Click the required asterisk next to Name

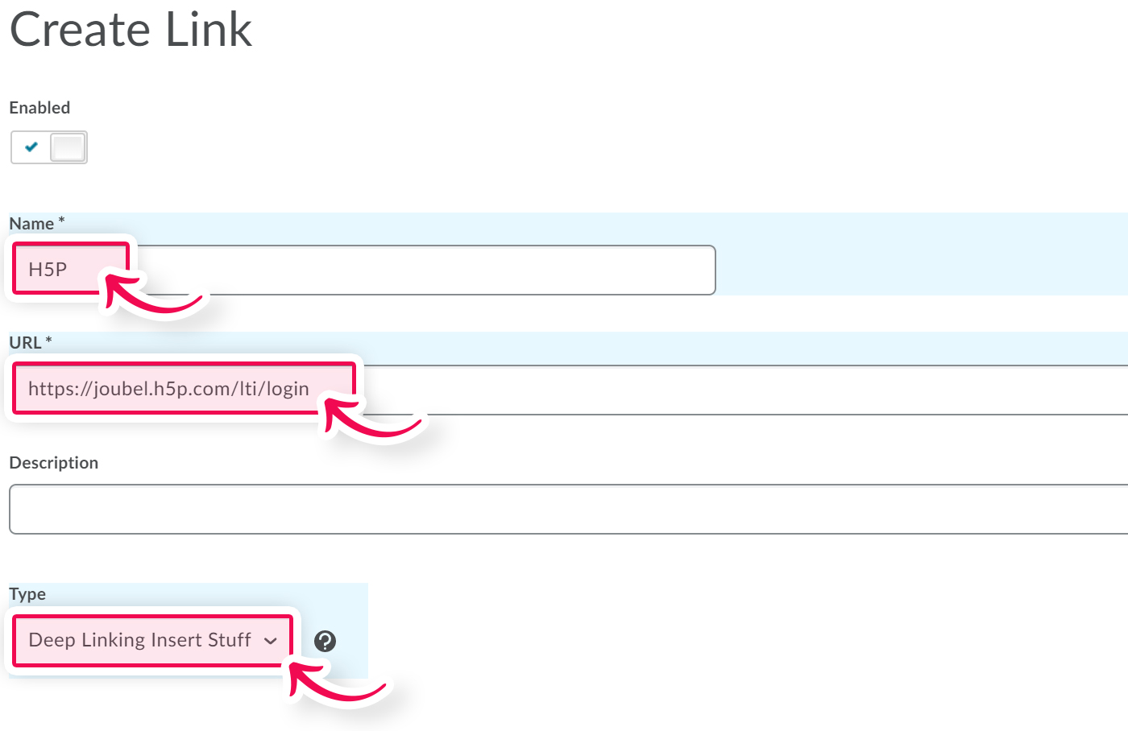[x=61, y=221]
